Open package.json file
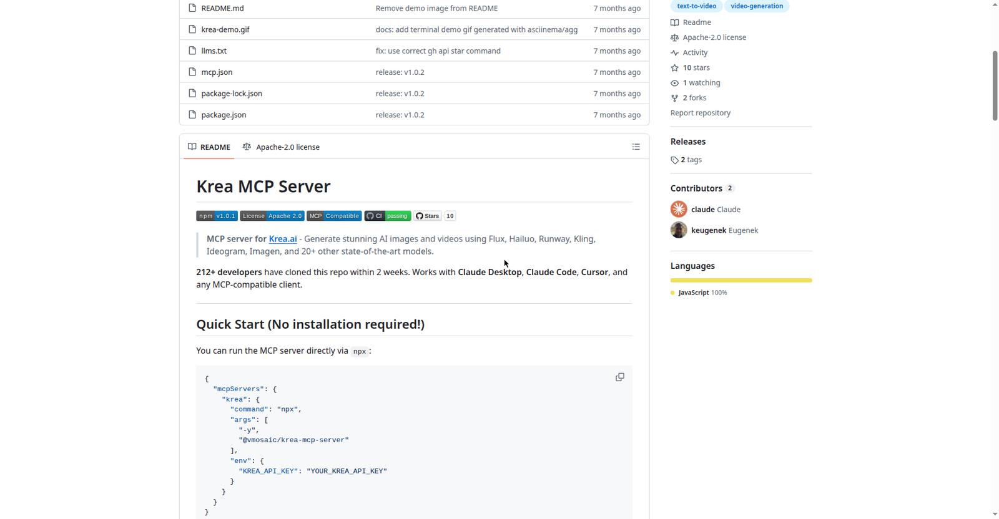The image size is (999, 519). tap(224, 115)
